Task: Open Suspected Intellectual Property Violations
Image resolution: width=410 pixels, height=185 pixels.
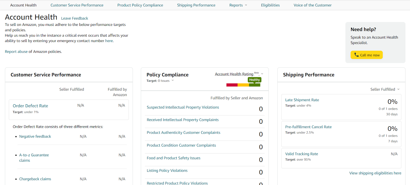Action: pos(183,107)
